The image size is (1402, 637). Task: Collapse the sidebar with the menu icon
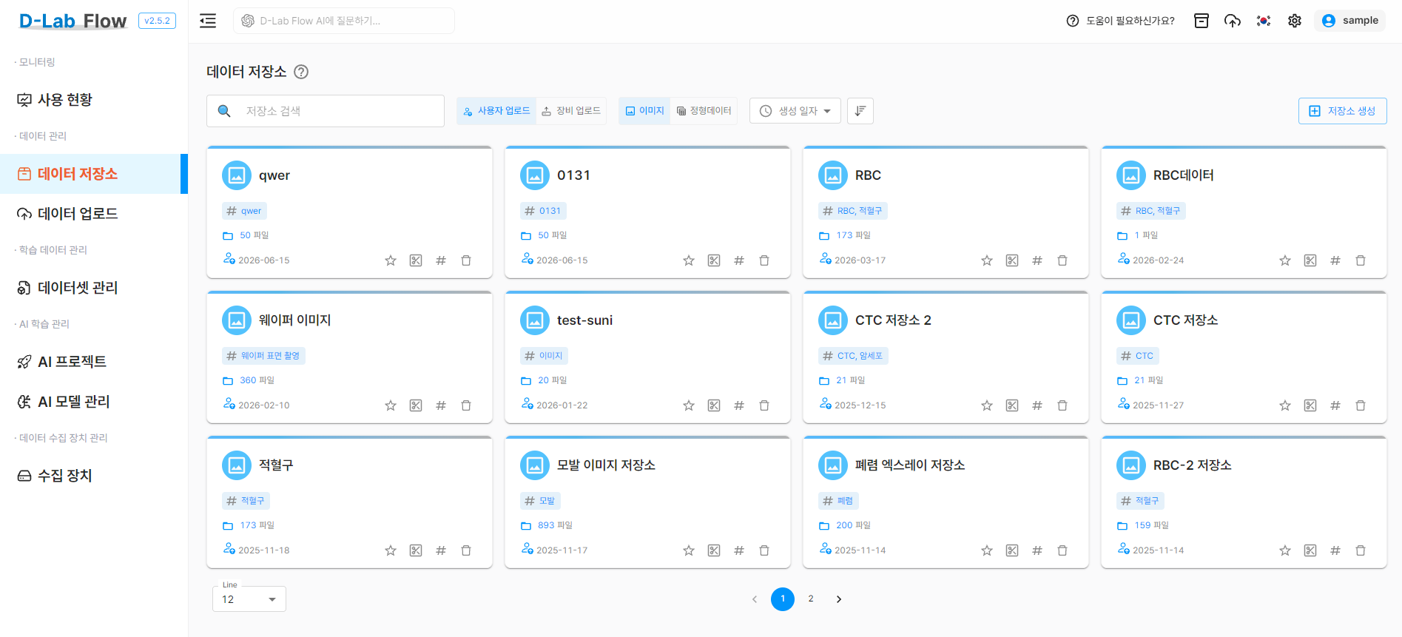click(x=208, y=21)
